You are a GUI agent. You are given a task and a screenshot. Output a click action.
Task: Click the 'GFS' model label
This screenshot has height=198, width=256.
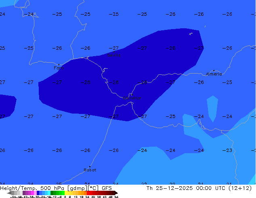pyautogui.click(x=107, y=188)
